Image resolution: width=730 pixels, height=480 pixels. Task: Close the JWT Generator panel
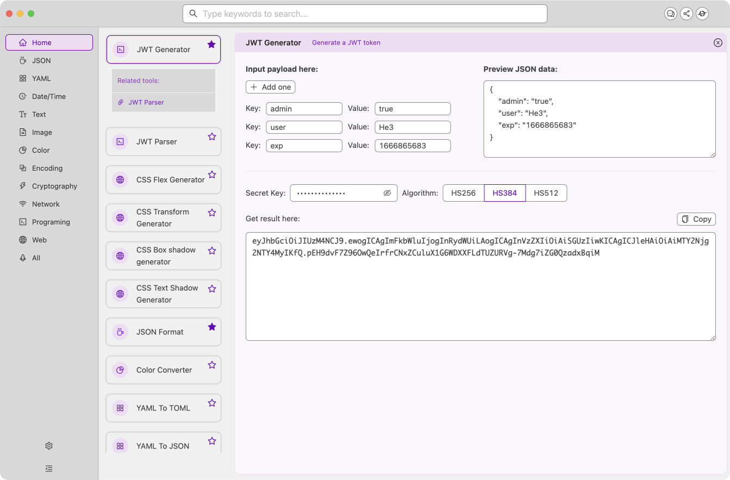tap(717, 42)
